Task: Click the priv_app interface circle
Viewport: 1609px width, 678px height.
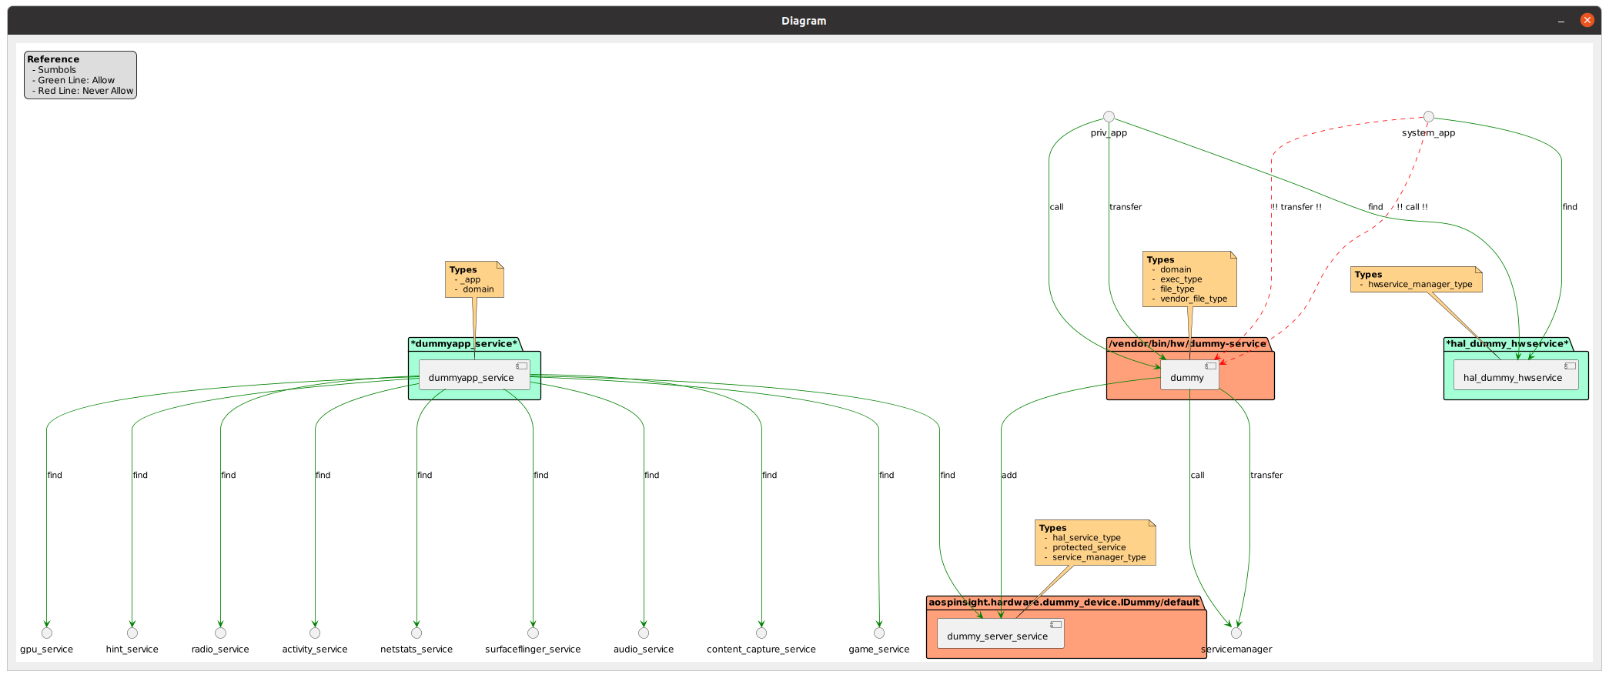Action: [x=1109, y=117]
